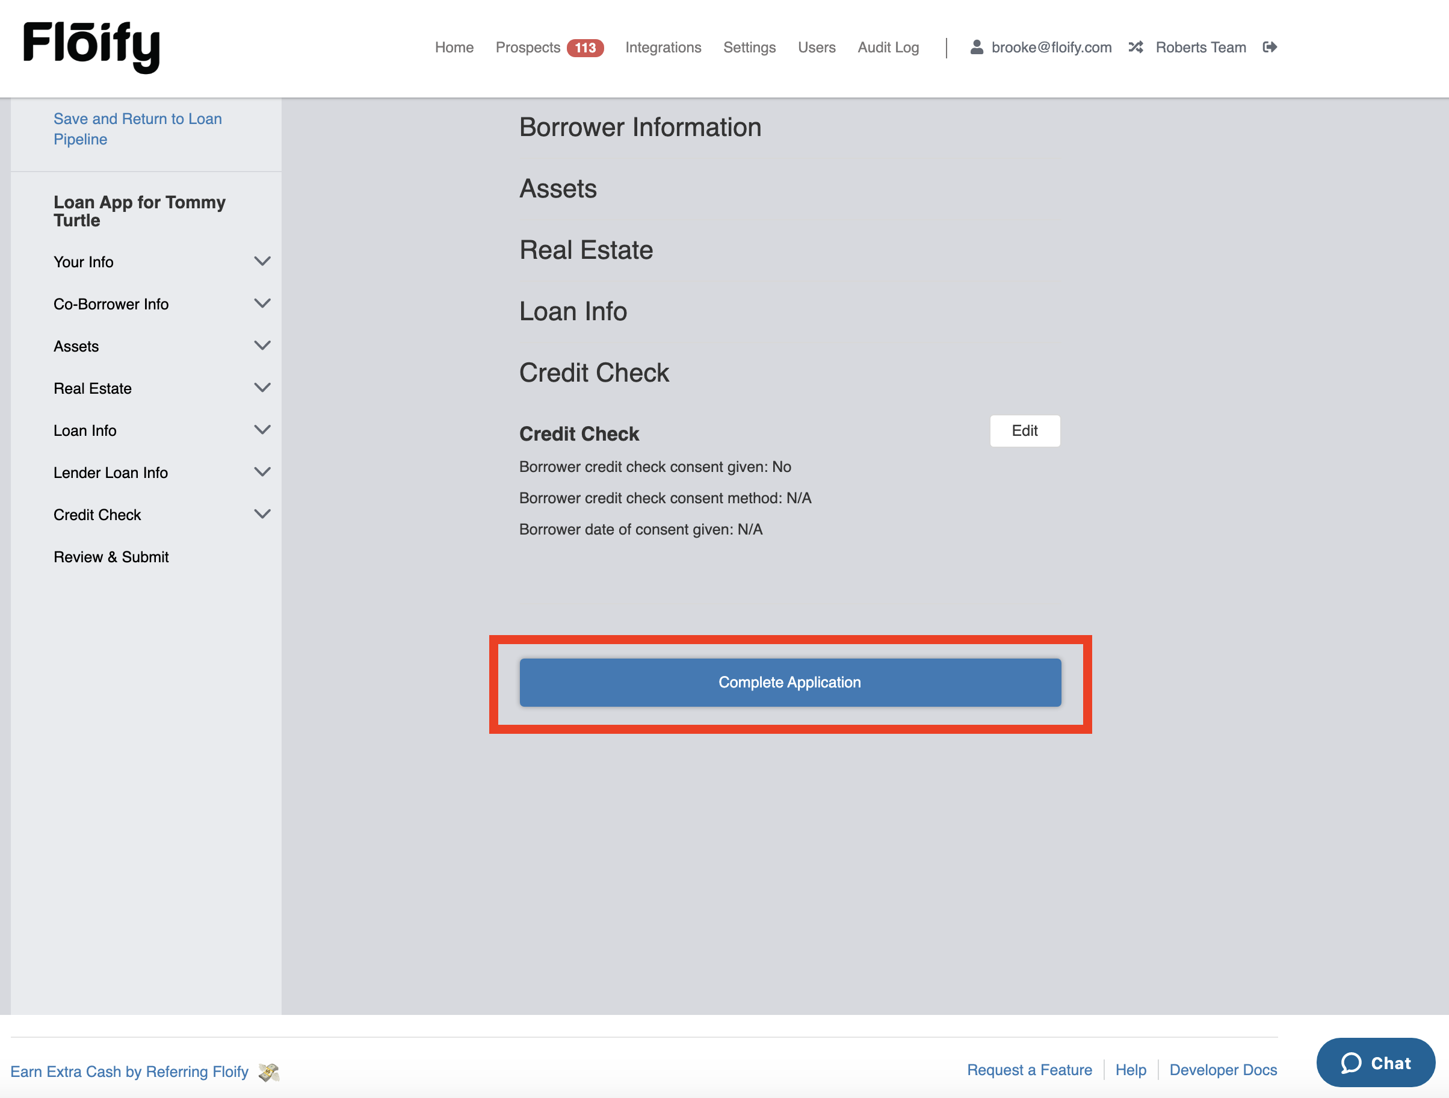Screen dimensions: 1449x1098
Task: Expand Lender Loan Info chevron
Action: (262, 472)
